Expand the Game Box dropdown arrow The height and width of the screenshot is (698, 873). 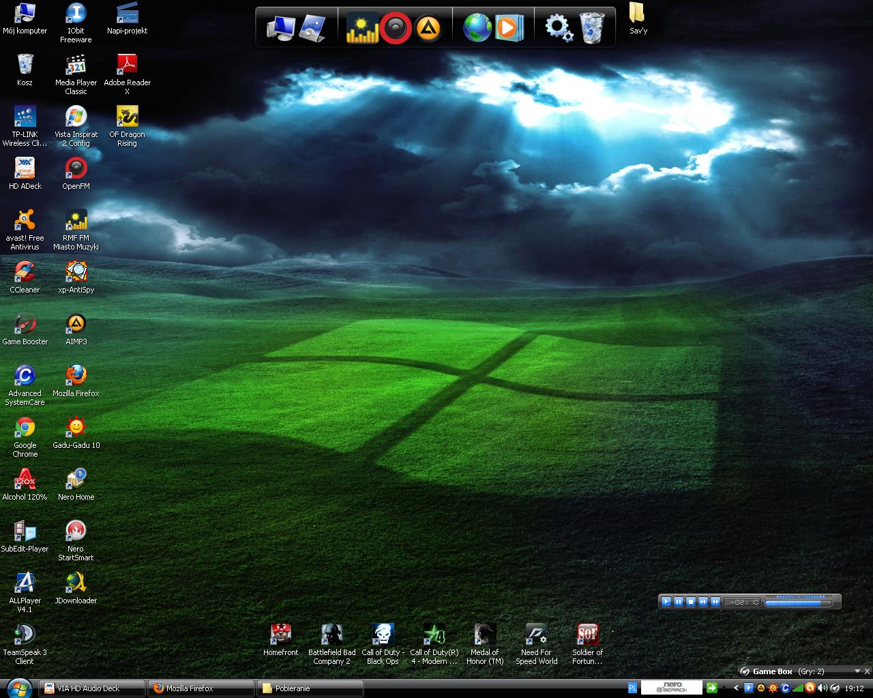point(857,671)
